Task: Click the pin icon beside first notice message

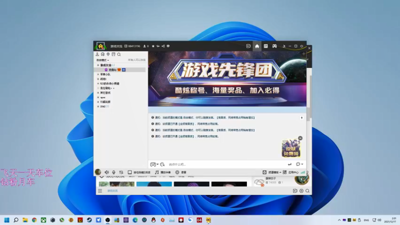Action: pyautogui.click(x=302, y=118)
